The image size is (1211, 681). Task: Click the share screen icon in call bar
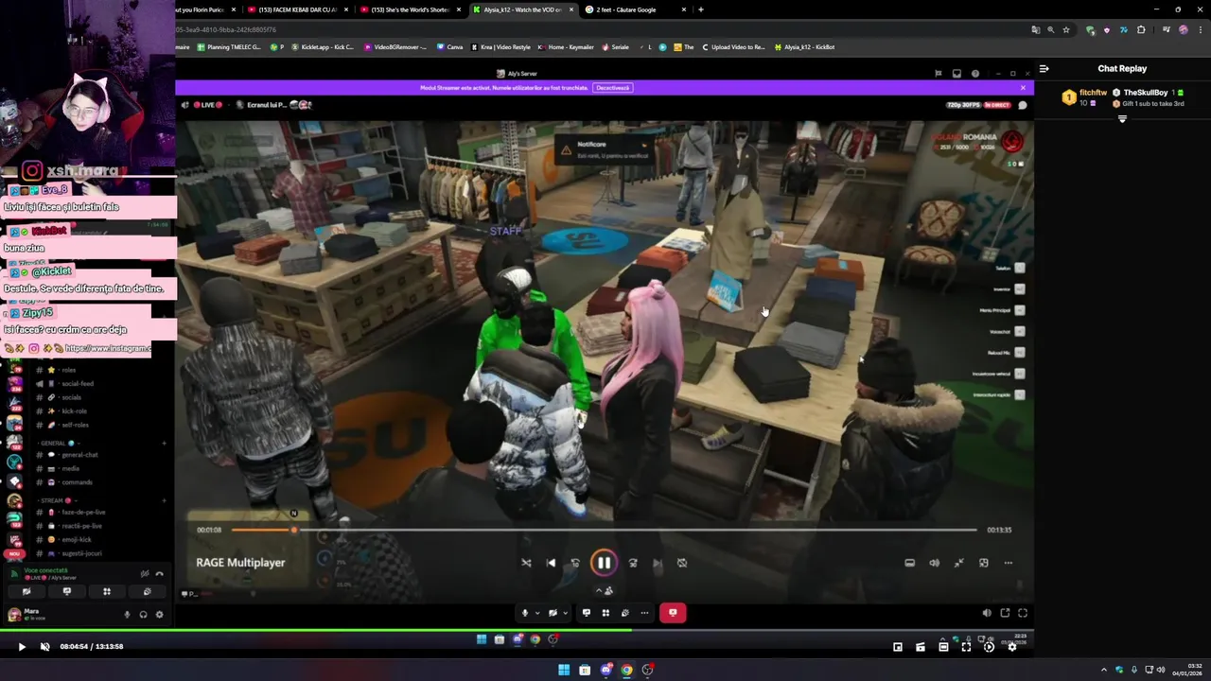point(587,613)
